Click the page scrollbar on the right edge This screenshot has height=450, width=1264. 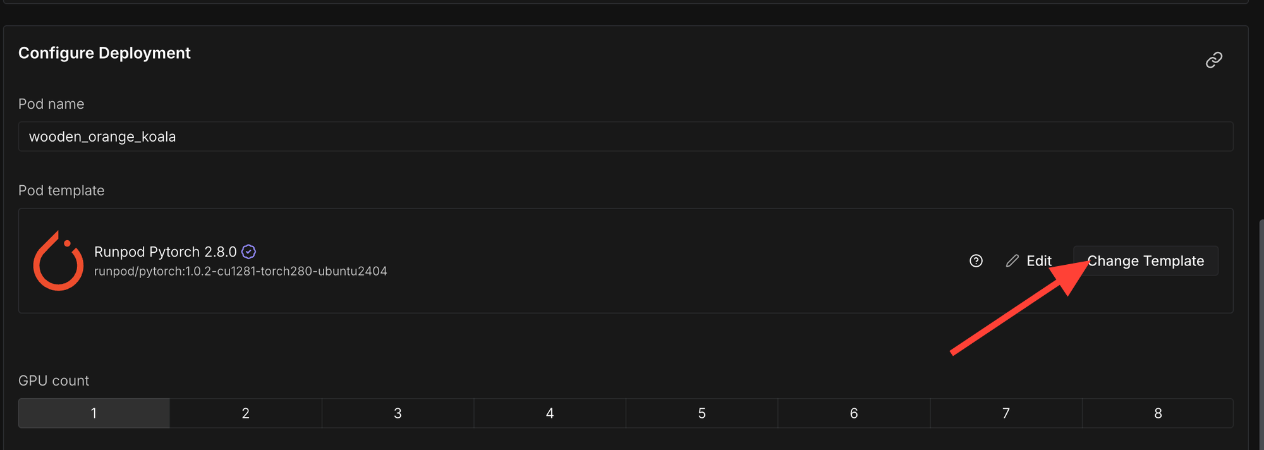(1261, 335)
